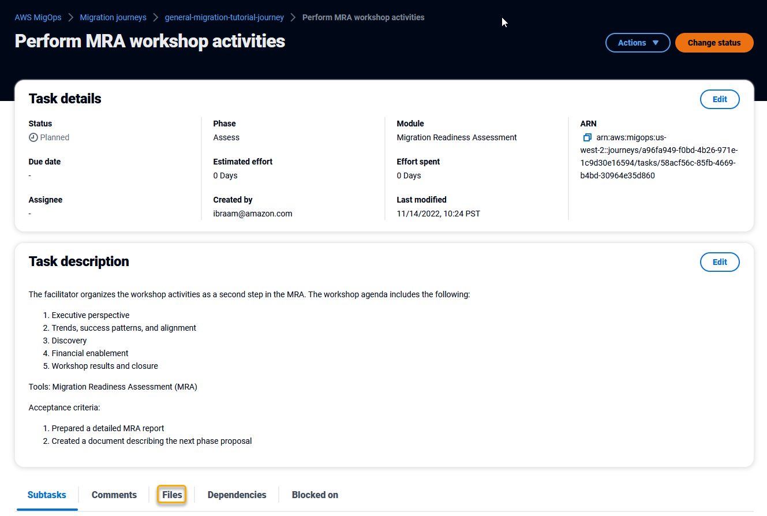Copy the task ARN with copy icon
The width and height of the screenshot is (767, 516).
click(588, 137)
